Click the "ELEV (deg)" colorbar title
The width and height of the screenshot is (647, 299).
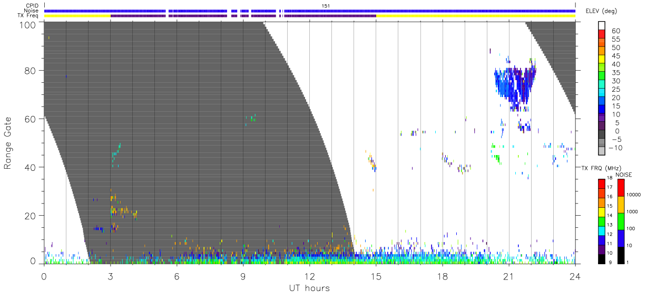(x=601, y=11)
